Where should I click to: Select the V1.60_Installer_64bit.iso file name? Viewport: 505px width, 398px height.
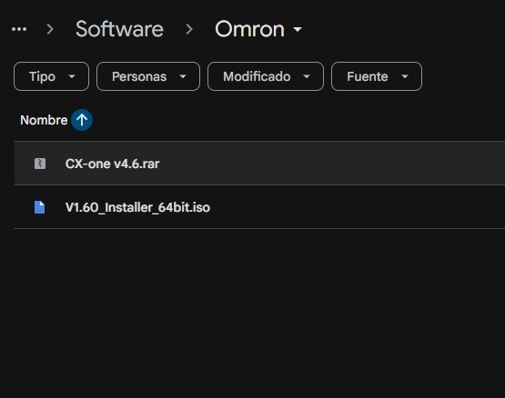point(137,207)
